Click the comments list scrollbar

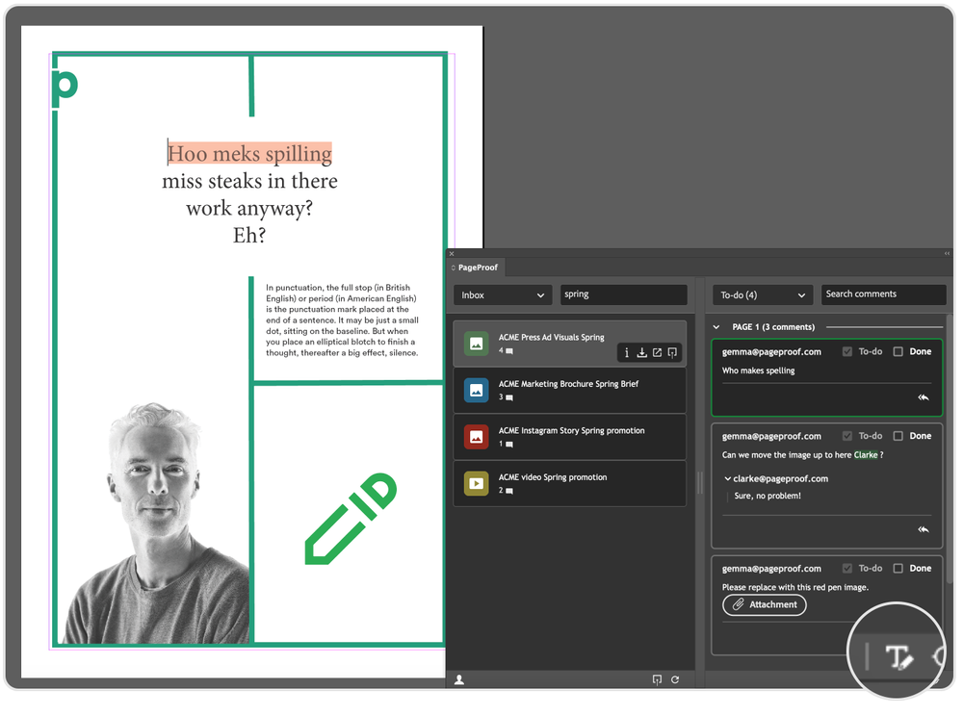(950, 451)
